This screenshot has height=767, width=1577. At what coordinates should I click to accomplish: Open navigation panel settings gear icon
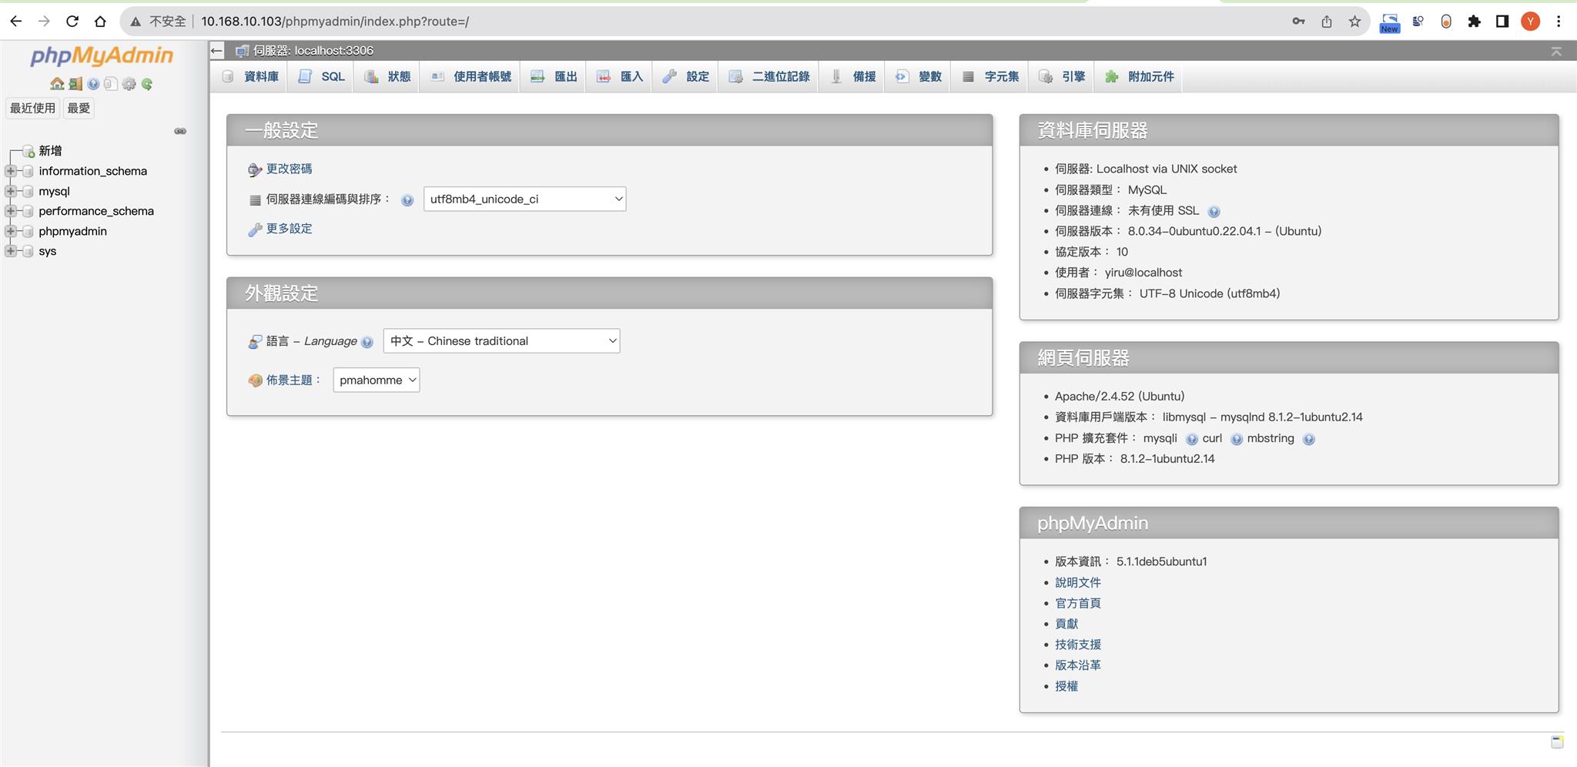click(x=129, y=84)
